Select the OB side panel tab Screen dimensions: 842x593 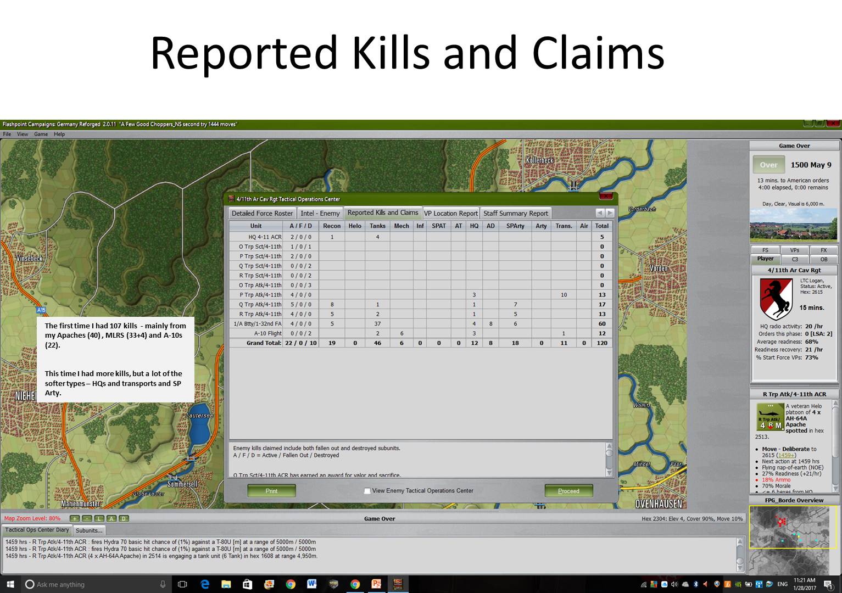tap(824, 259)
